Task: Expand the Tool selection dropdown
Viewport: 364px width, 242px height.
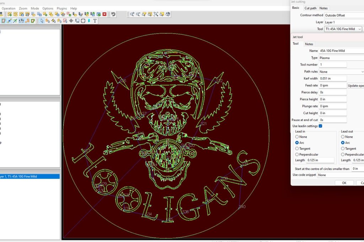Action: 359,29
